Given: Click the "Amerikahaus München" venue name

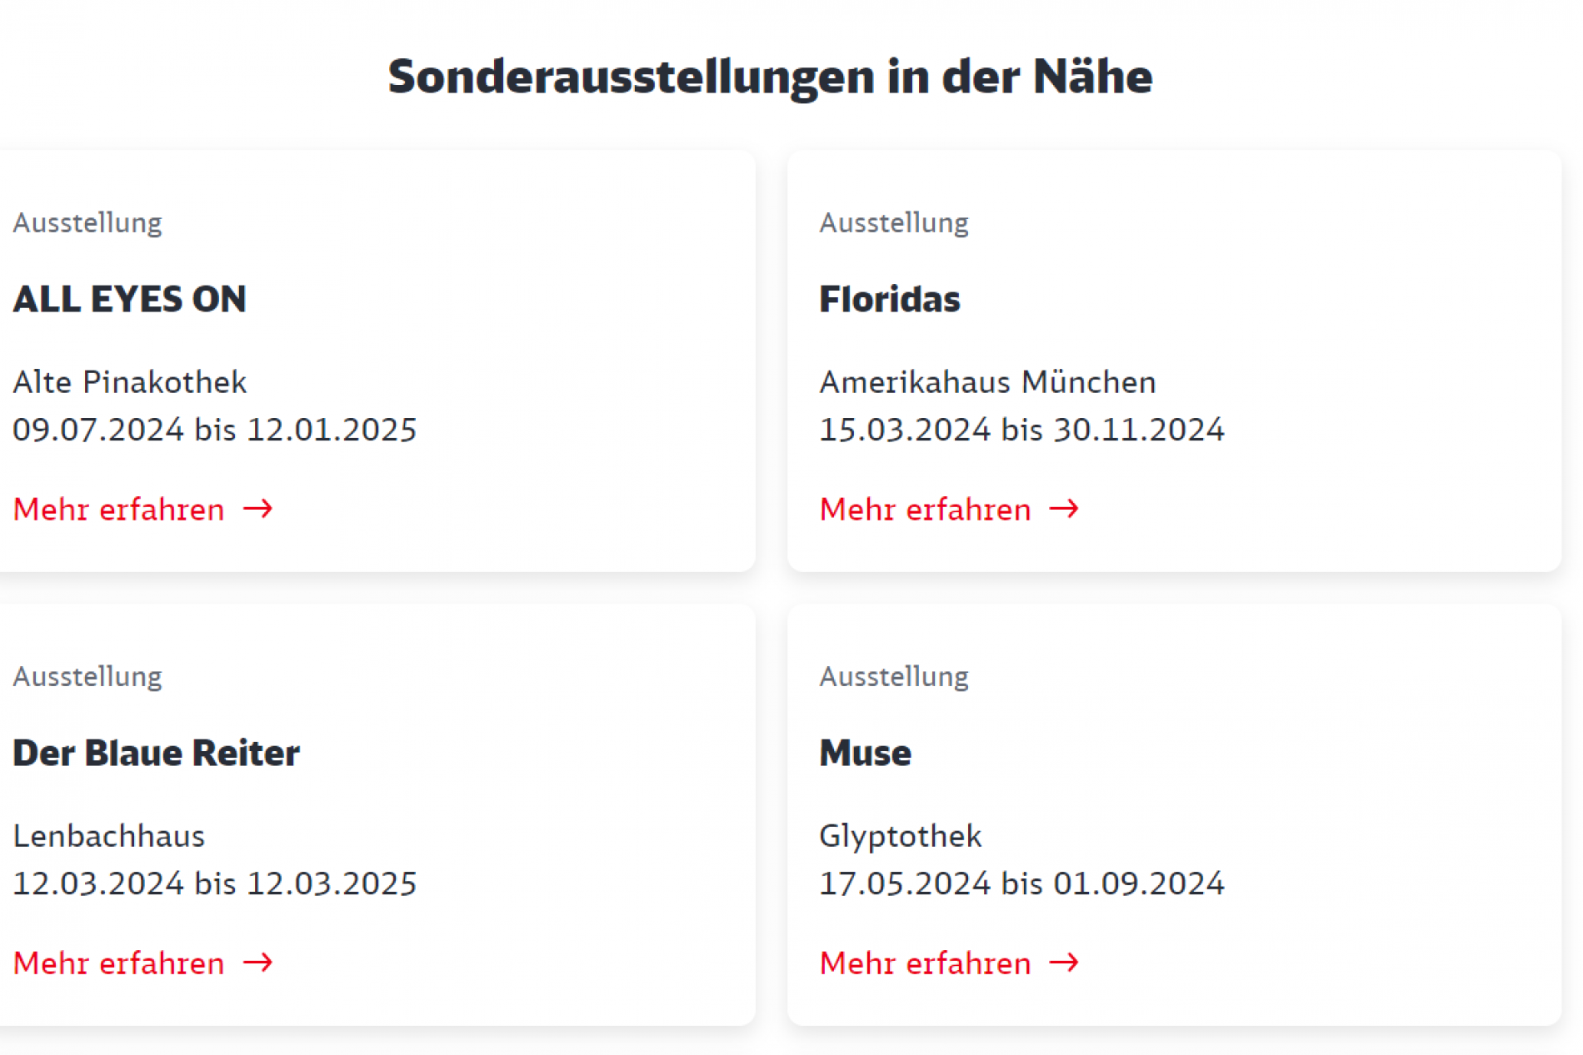Looking at the screenshot, I should click(x=988, y=381).
